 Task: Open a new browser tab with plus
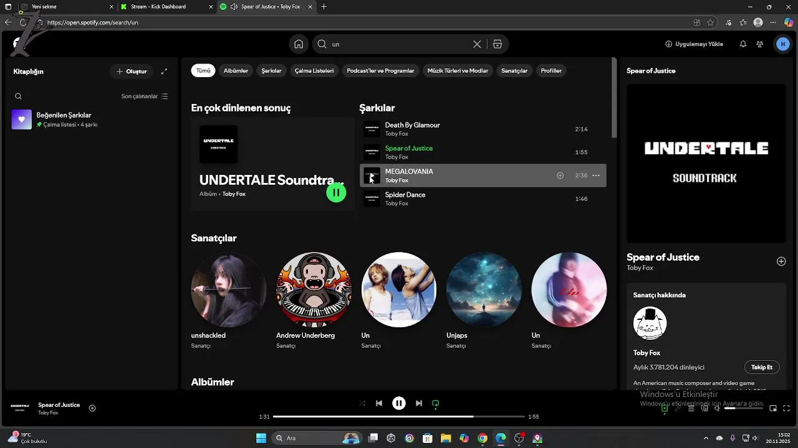(x=324, y=7)
